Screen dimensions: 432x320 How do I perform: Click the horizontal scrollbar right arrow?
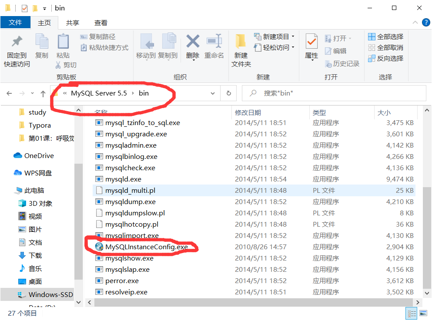click(418, 302)
